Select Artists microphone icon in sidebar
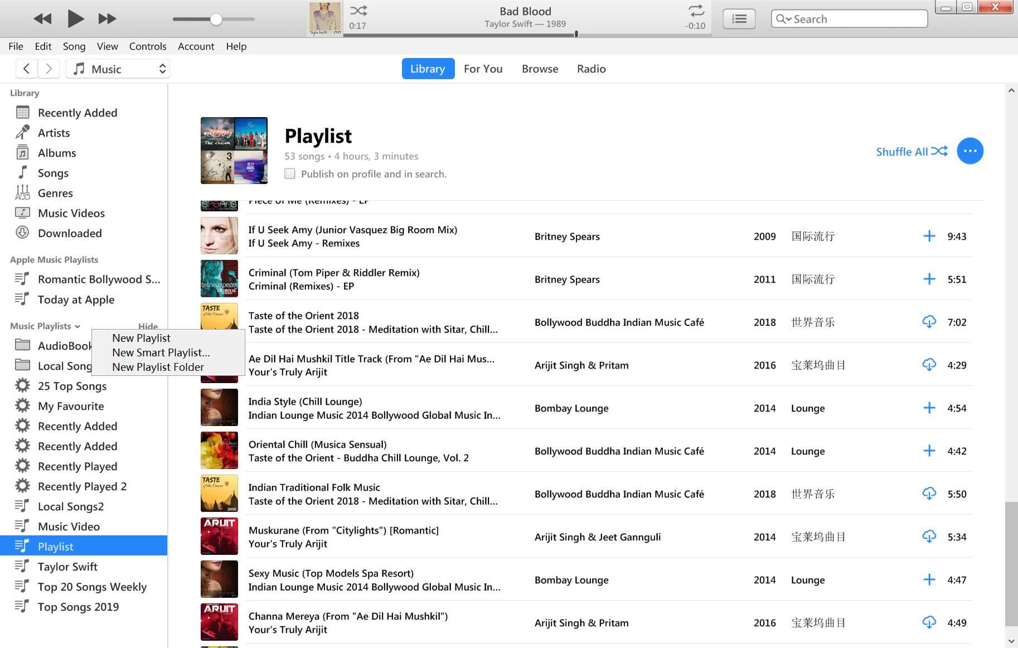The width and height of the screenshot is (1018, 648). (x=22, y=133)
